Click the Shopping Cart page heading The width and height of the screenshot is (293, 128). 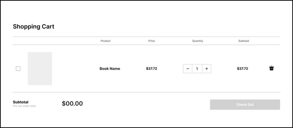click(x=33, y=27)
